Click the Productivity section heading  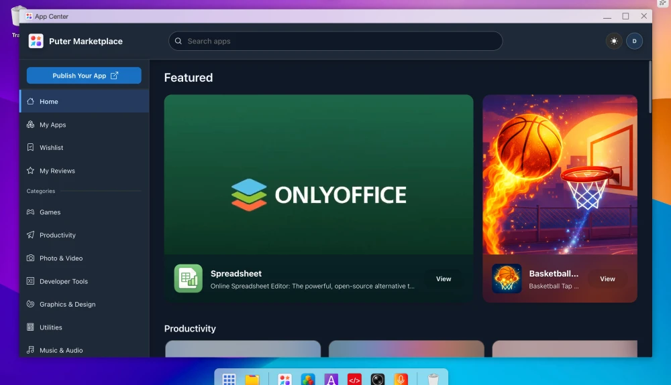[190, 329]
